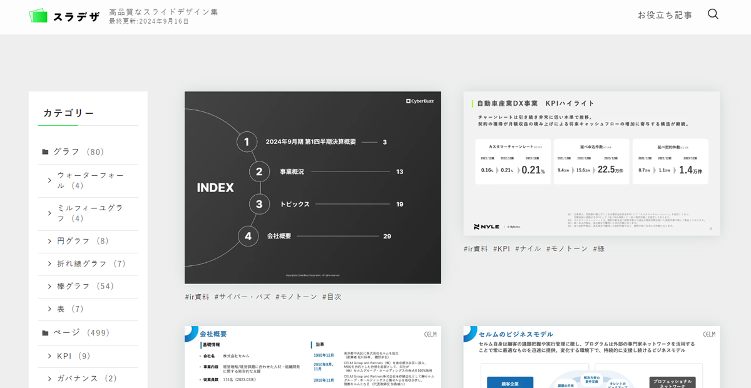Expand chevron next to 折れ線グラフ
The height and width of the screenshot is (388, 751).
coord(49,264)
